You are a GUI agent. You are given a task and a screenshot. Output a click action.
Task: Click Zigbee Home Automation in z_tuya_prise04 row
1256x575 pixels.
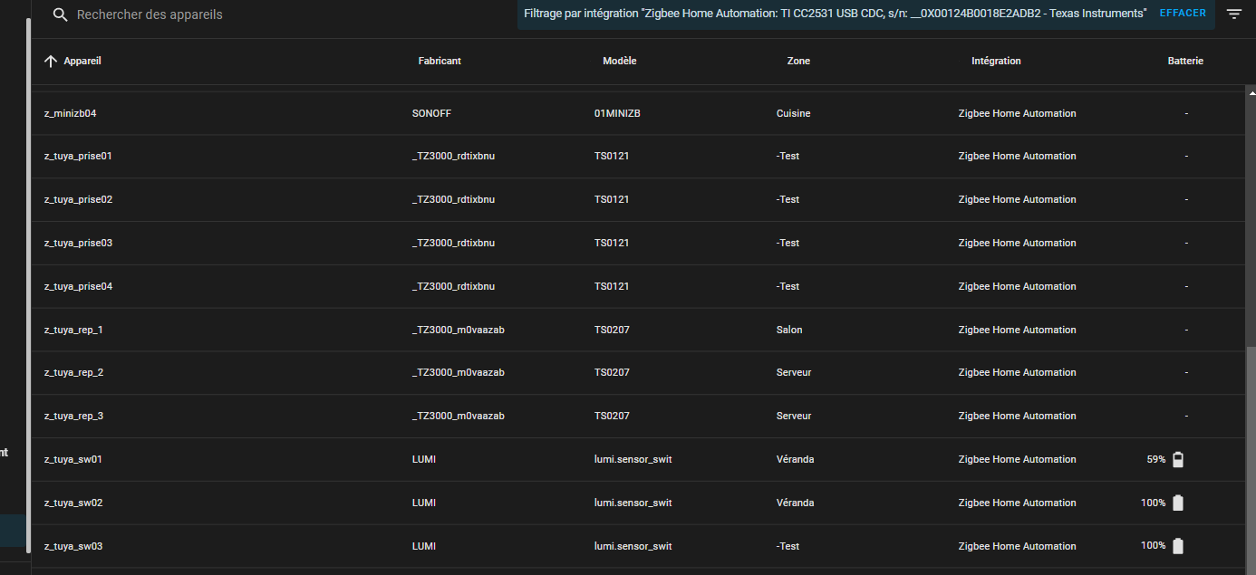point(1018,286)
